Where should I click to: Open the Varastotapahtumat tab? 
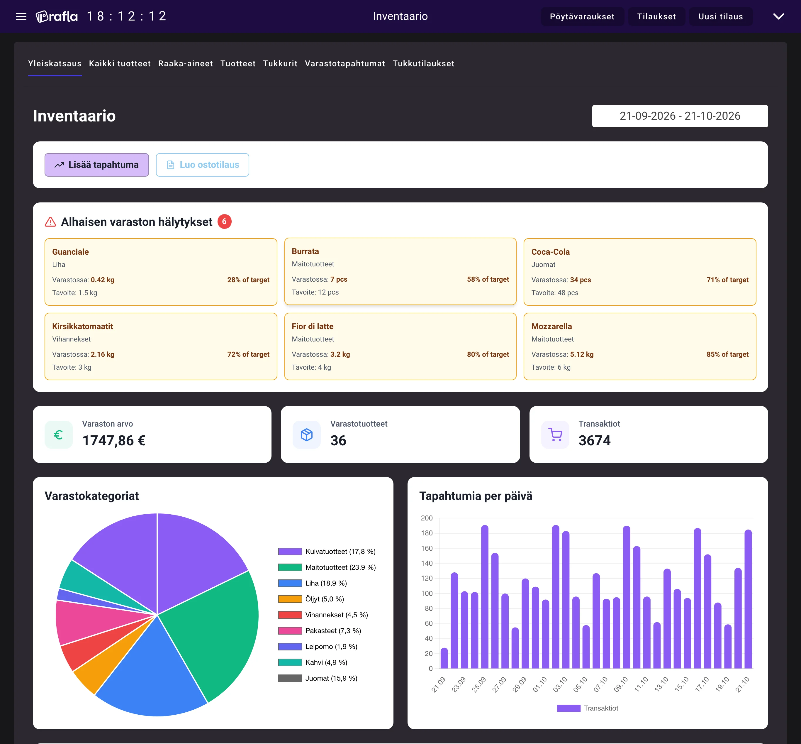point(345,64)
